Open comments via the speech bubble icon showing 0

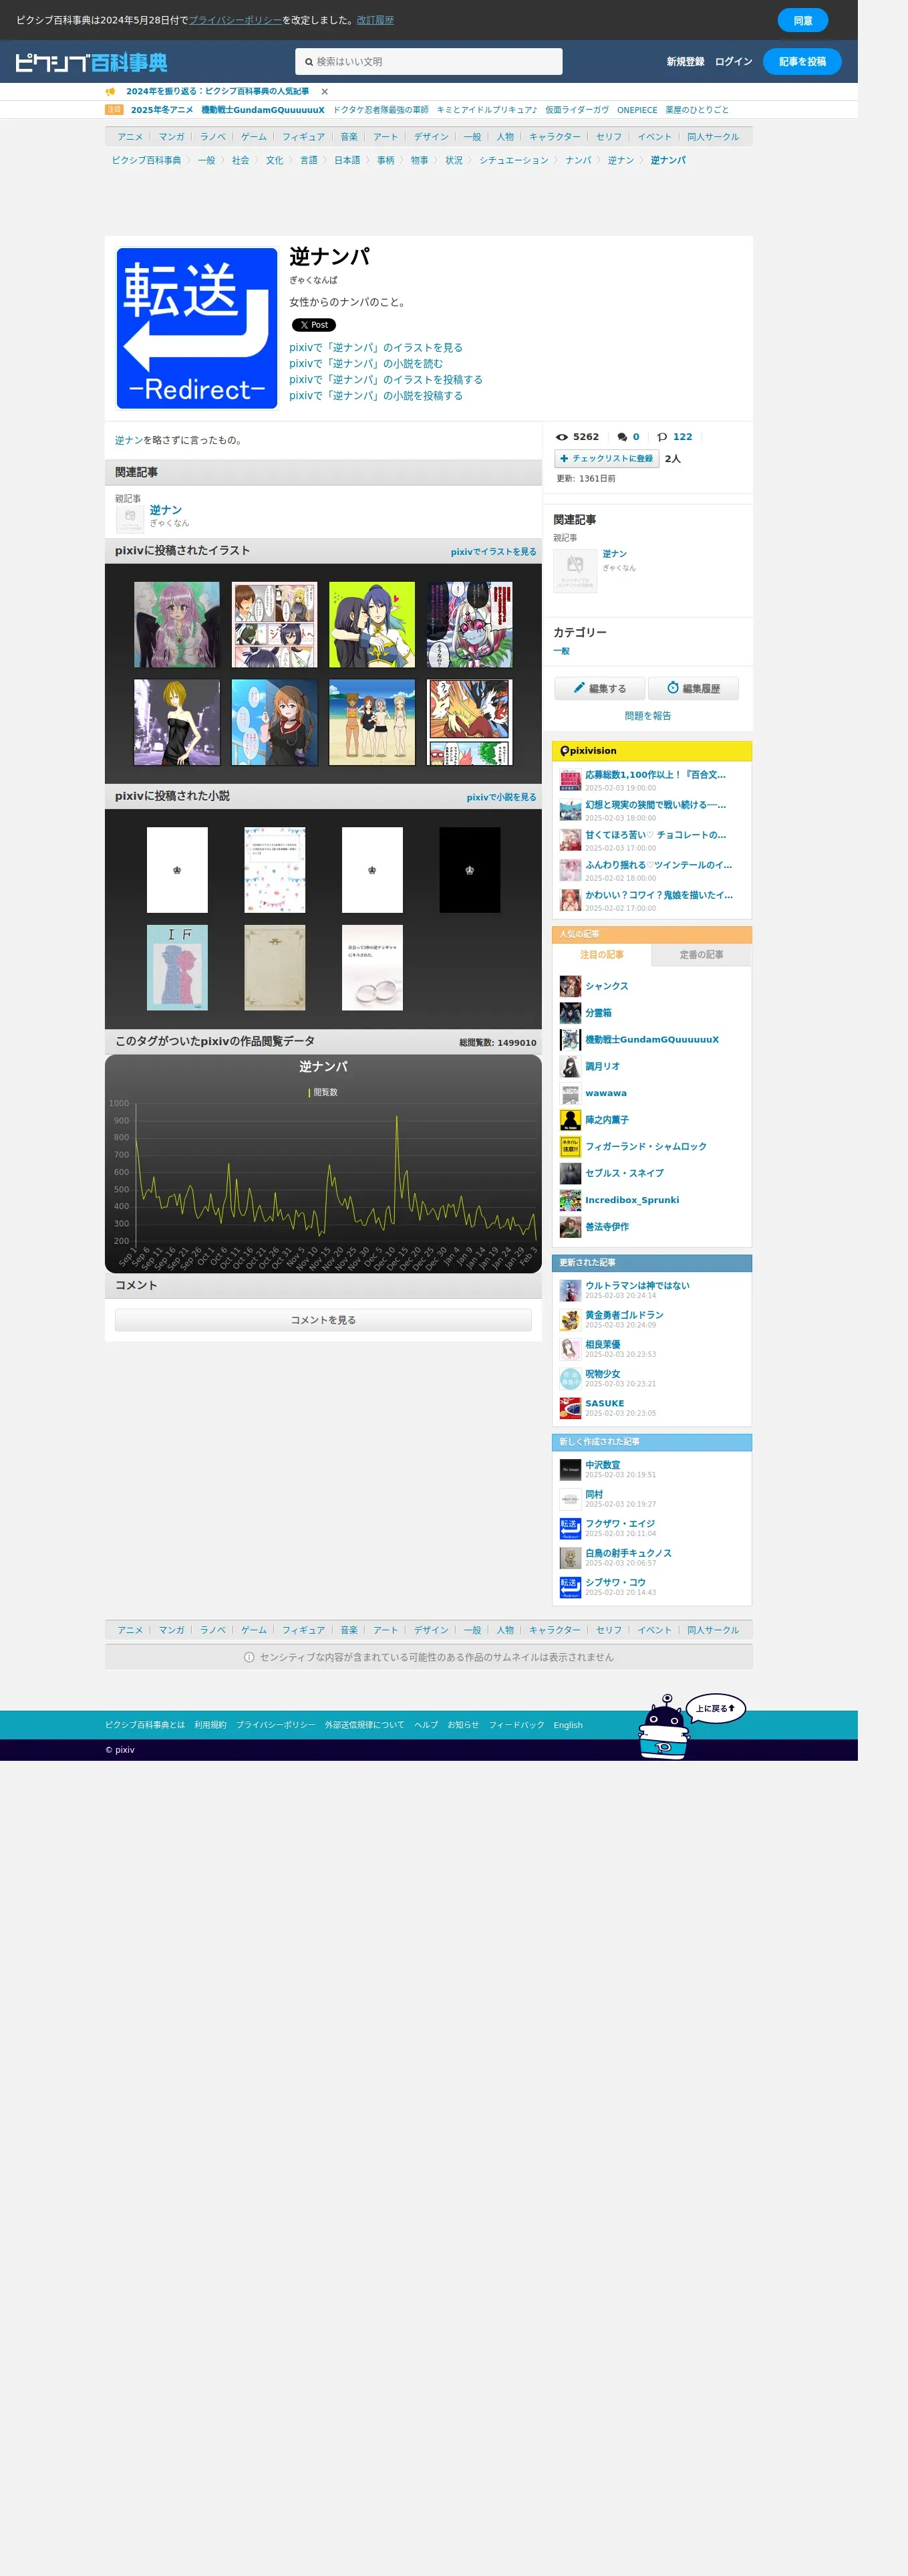[622, 437]
